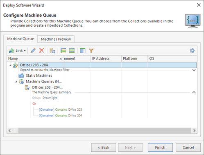The width and height of the screenshot is (204, 155).
Task: Click the refresh collection icon
Action: 52,50
